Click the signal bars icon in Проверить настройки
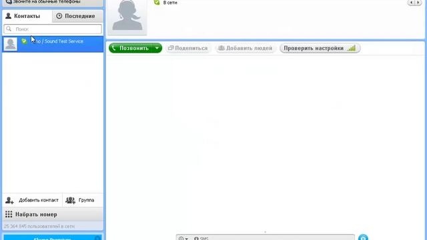 [x=352, y=48]
